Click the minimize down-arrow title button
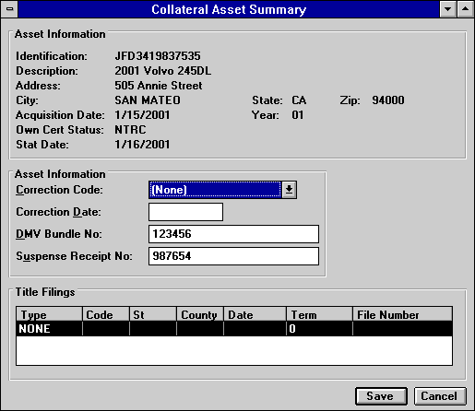475x411 pixels. tap(447, 9)
